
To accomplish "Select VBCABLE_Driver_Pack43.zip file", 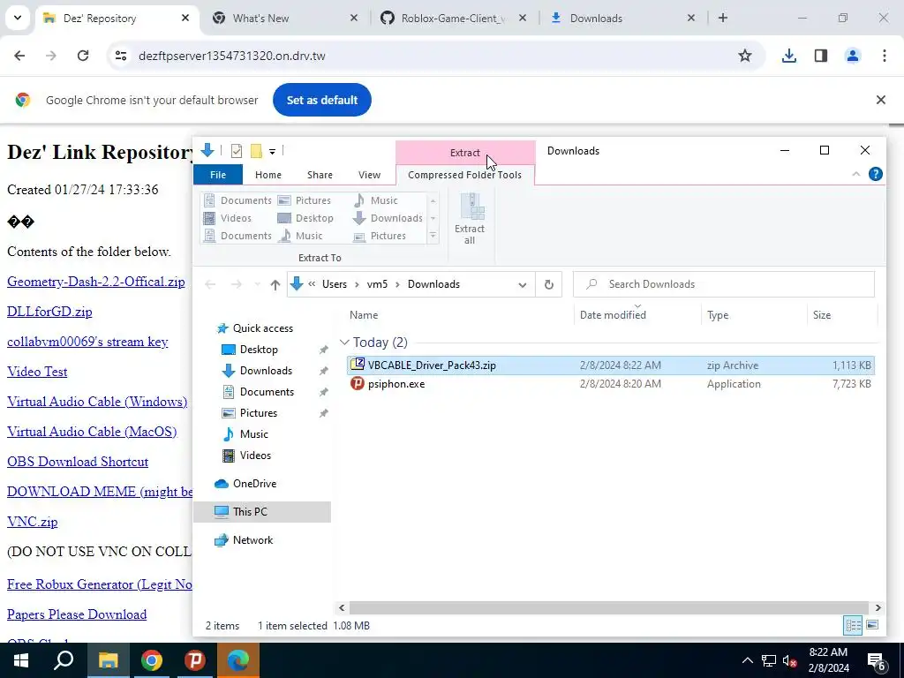I will (x=611, y=365).
